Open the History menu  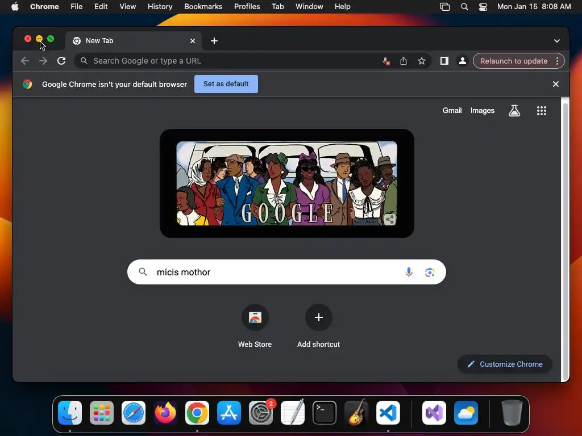(x=160, y=7)
